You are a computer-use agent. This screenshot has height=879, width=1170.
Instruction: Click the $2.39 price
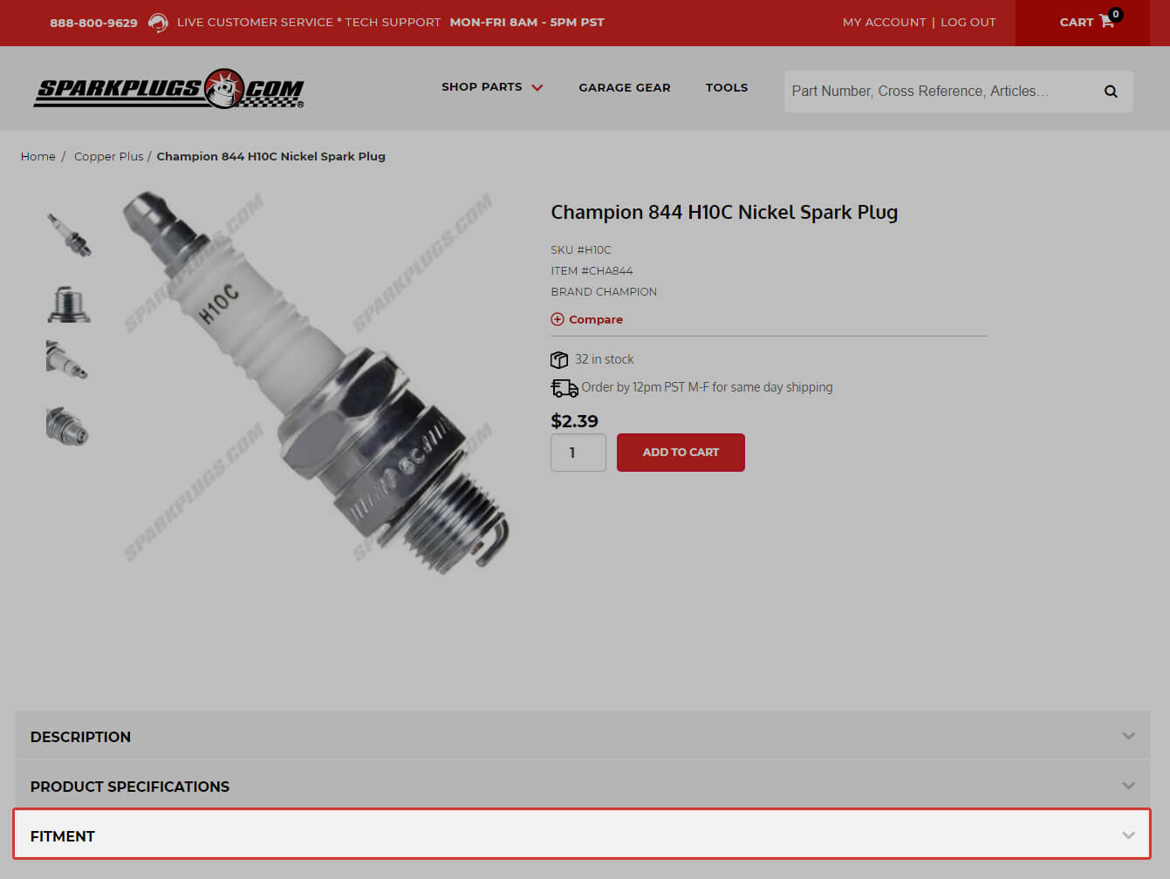pos(574,420)
